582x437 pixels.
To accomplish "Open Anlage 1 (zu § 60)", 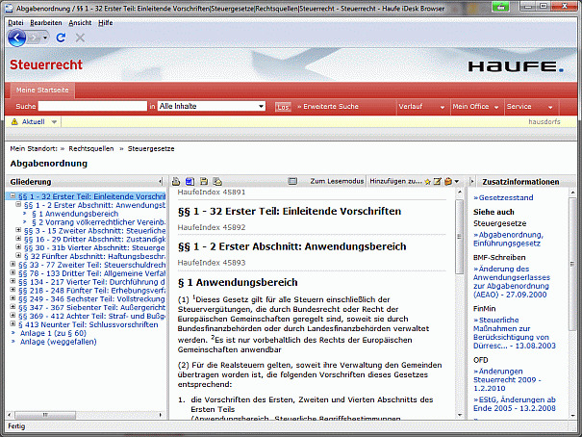I will (53, 333).
